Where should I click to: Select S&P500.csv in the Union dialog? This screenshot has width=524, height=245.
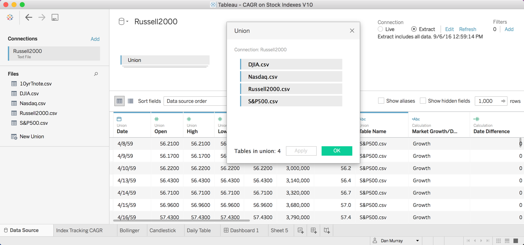point(291,101)
